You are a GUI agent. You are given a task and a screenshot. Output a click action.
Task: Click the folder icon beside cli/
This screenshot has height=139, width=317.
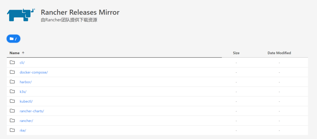[12, 62]
